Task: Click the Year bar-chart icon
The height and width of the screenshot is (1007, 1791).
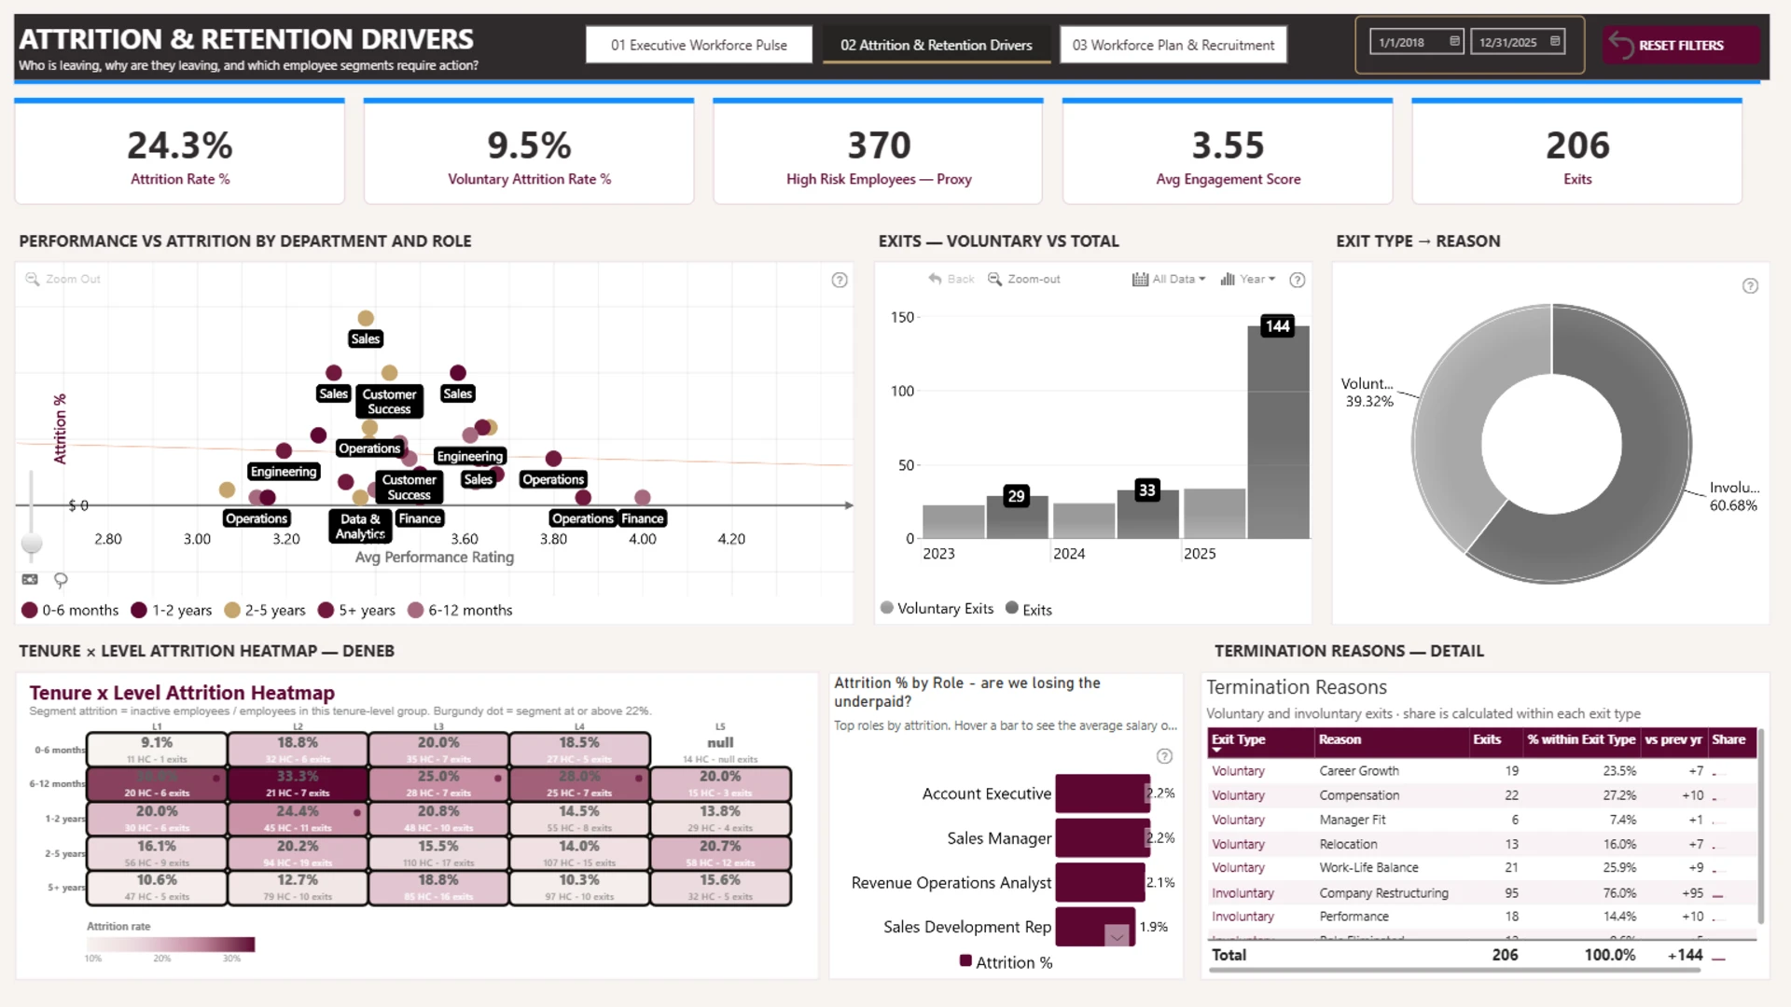Action: (x=1228, y=279)
